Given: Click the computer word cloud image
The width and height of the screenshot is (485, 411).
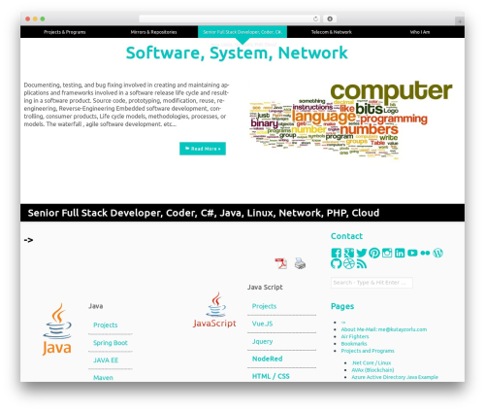Looking at the screenshot, I should [351, 120].
